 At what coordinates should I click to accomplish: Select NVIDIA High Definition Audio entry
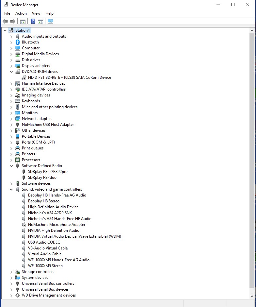point(54,230)
